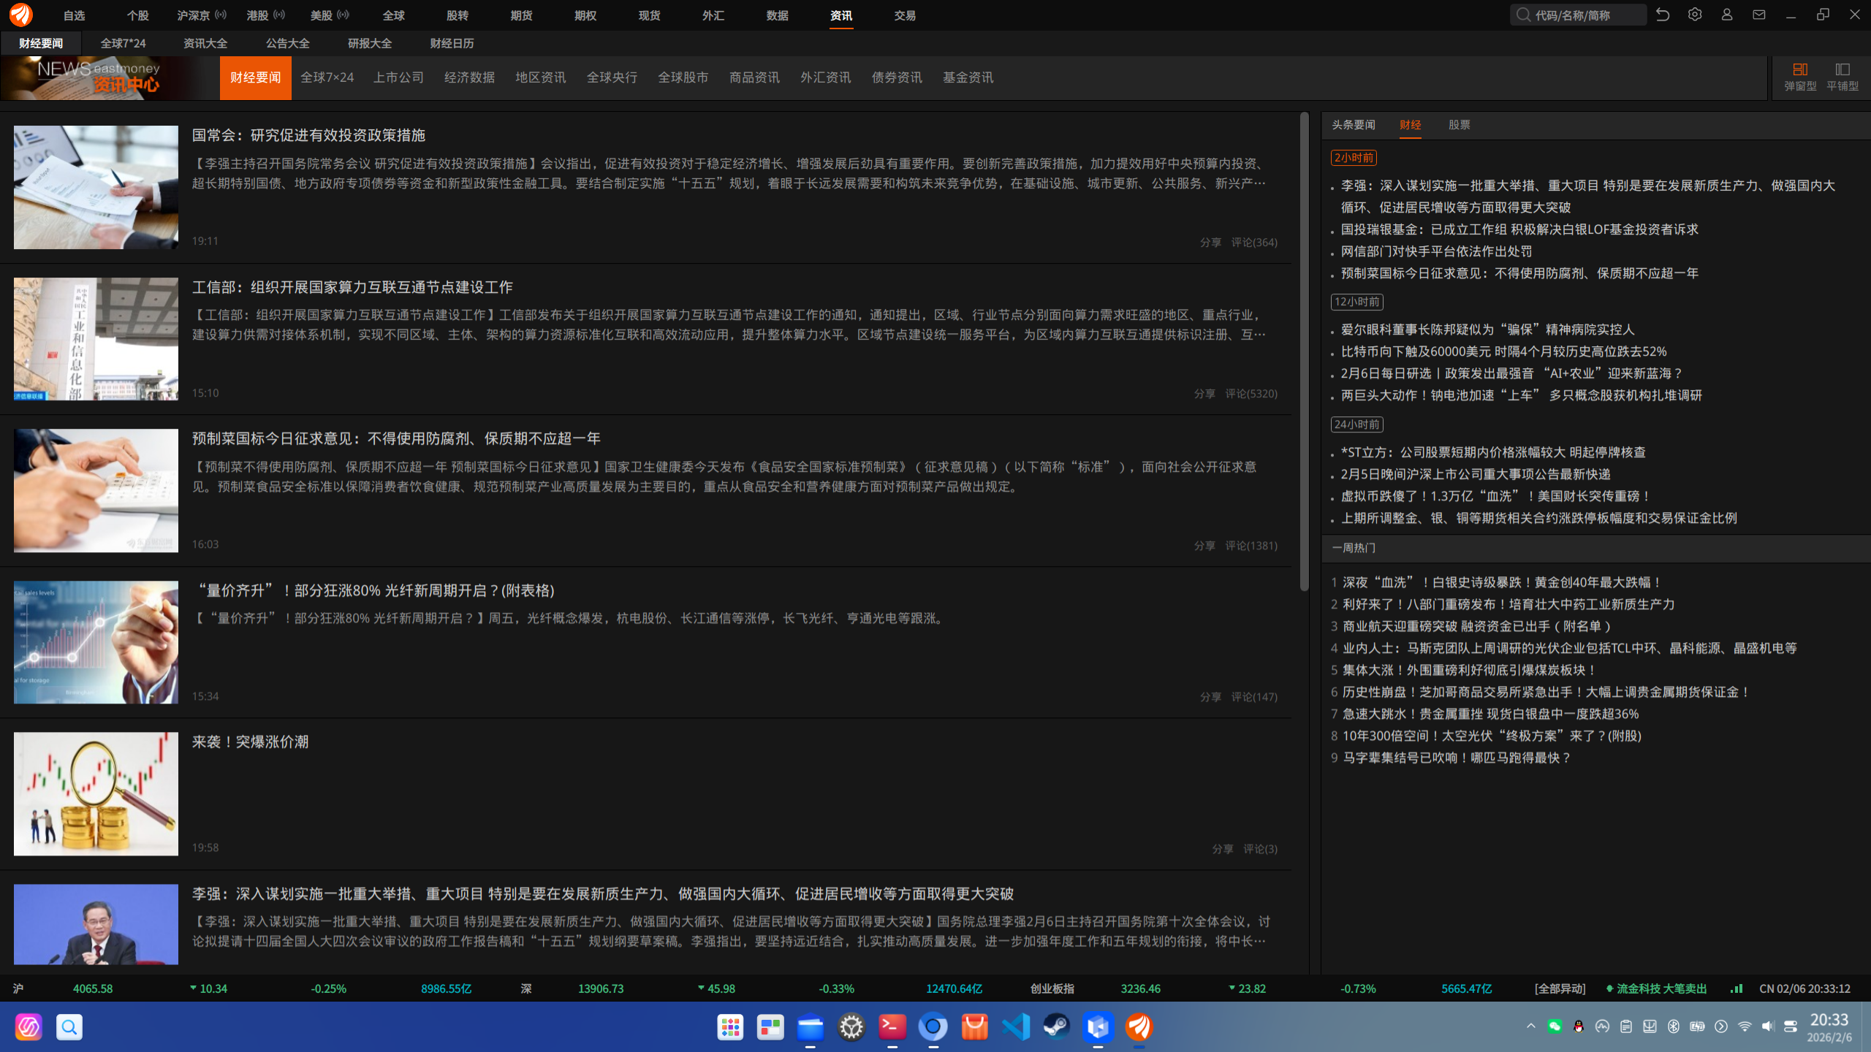
Task: Click the undo arrow icon near search box
Action: (1663, 15)
